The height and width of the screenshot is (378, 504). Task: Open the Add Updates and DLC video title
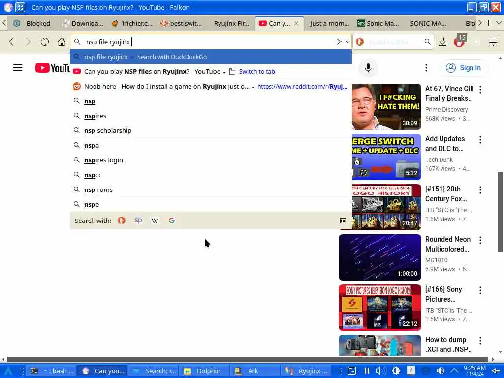pos(445,144)
